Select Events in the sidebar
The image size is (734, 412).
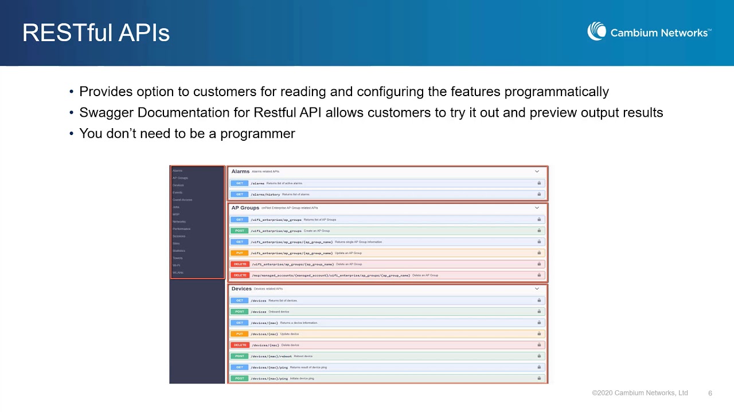point(178,192)
